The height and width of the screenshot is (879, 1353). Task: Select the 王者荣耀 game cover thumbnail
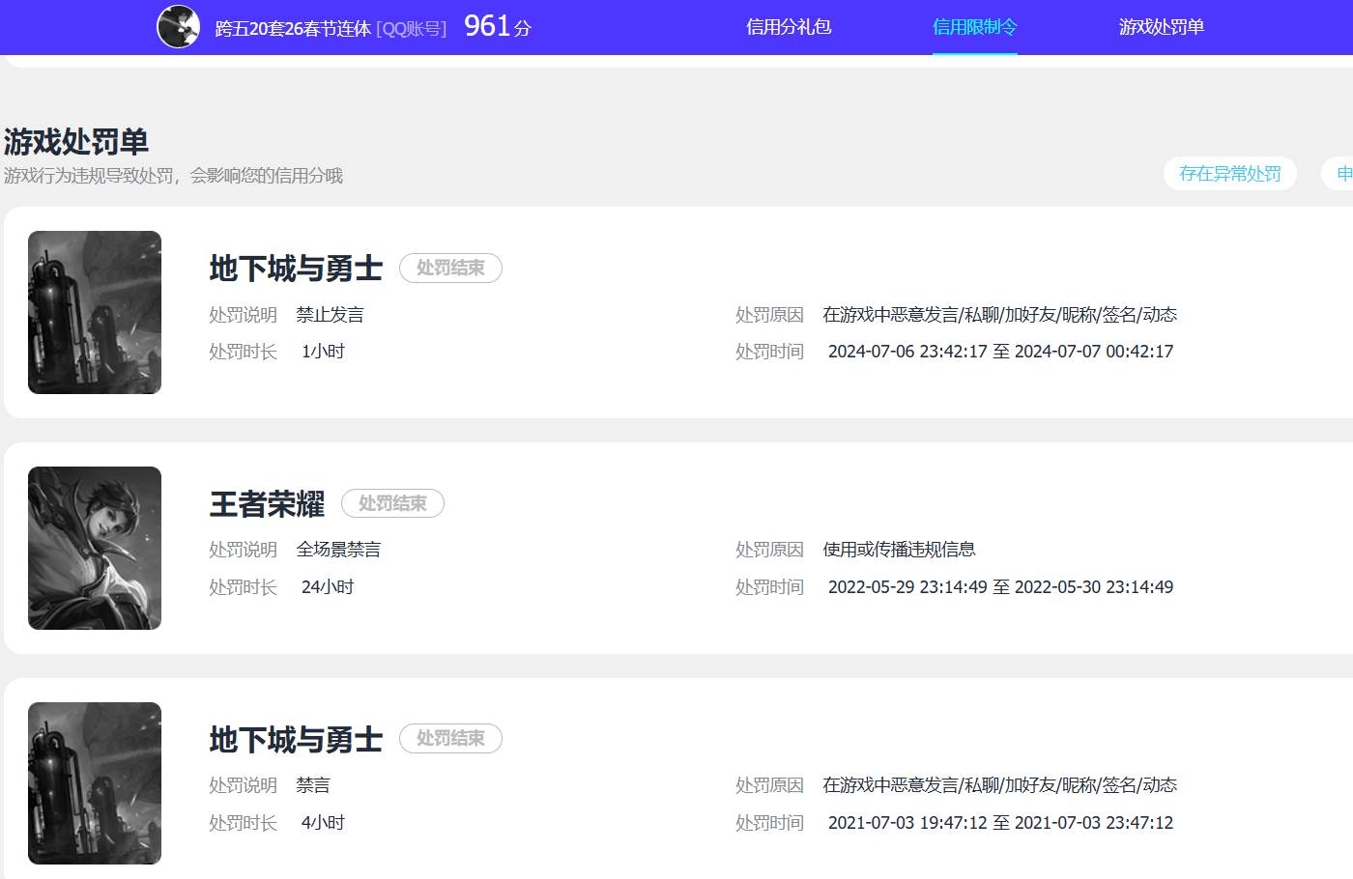coord(95,548)
